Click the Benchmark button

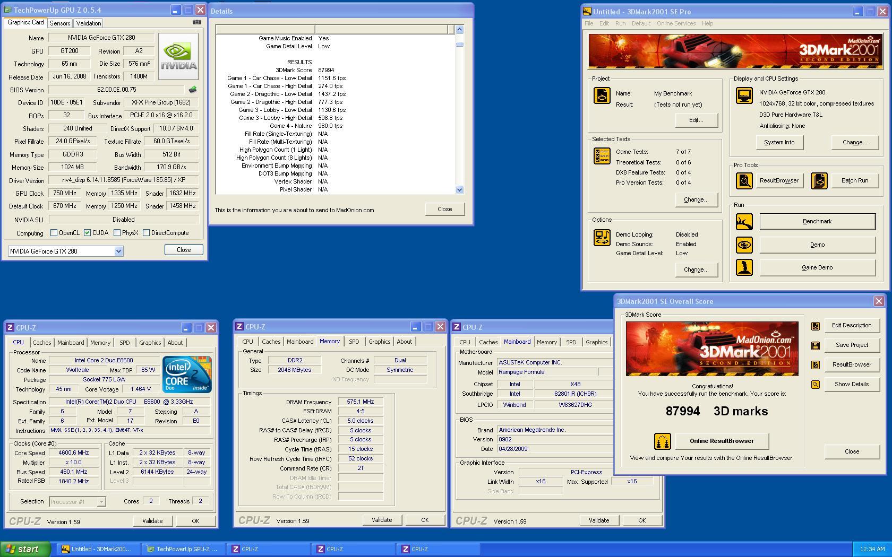pos(817,222)
